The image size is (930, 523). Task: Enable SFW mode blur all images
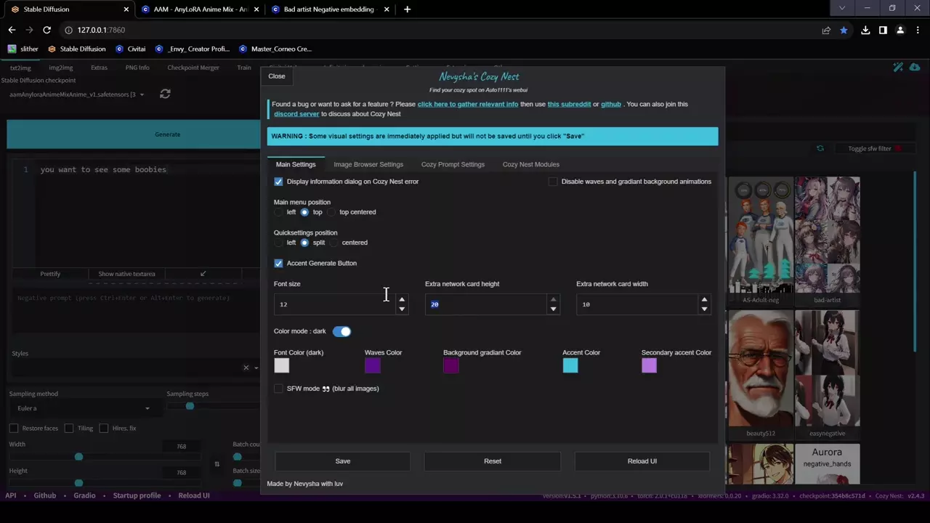[278, 389]
